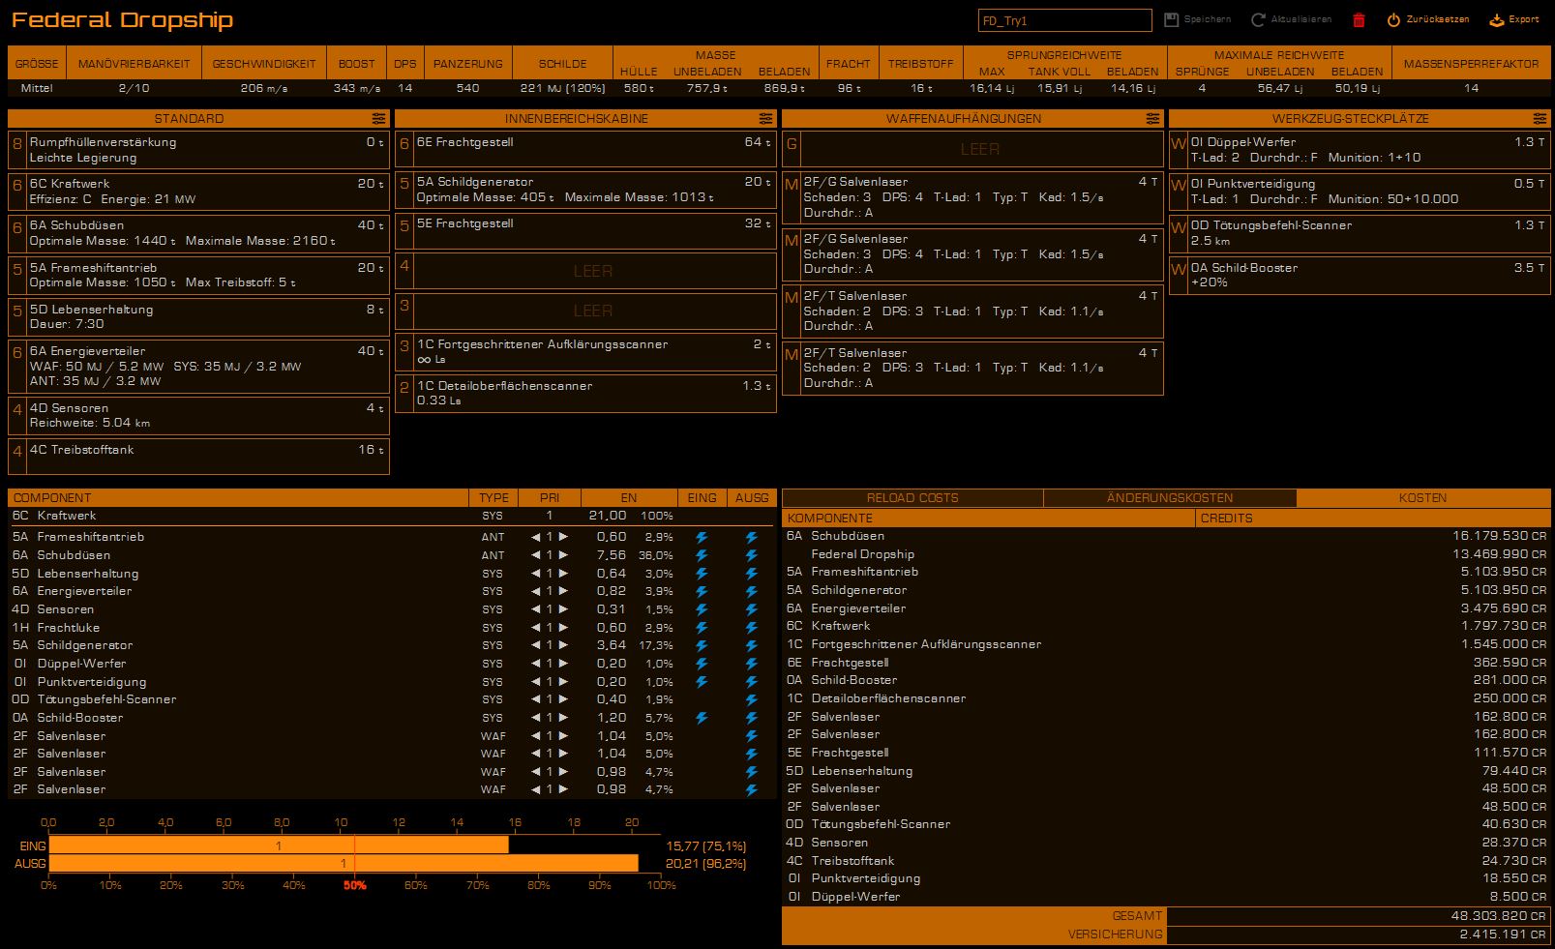Screen dimensions: 1555x949
Task: Toggle 0D Tötungsbefehl-Scanner row in cost list
Action: pos(1166,824)
